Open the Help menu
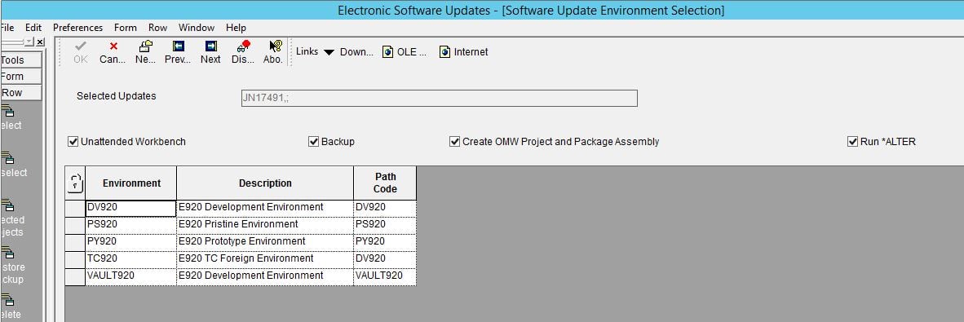Image resolution: width=964 pixels, height=322 pixels. click(x=236, y=28)
